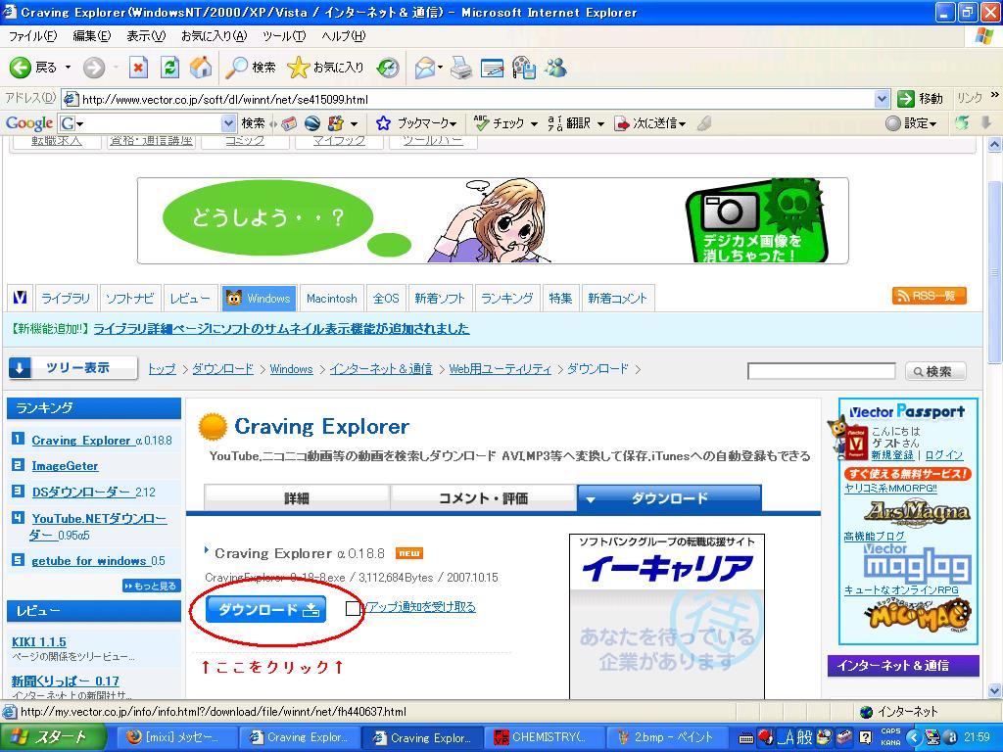Open the Mail button dropdown arrow
The image size is (1003, 752).
pyautogui.click(x=441, y=68)
